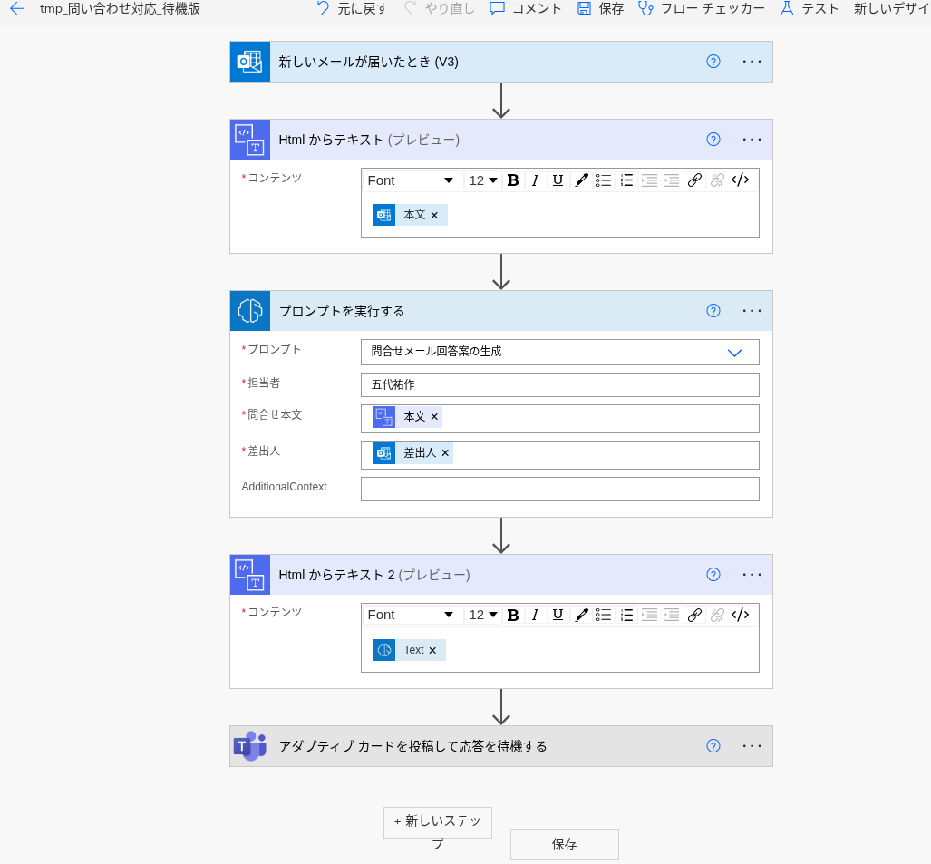Toggle italic in Html からテキスト 2 editor

[535, 616]
